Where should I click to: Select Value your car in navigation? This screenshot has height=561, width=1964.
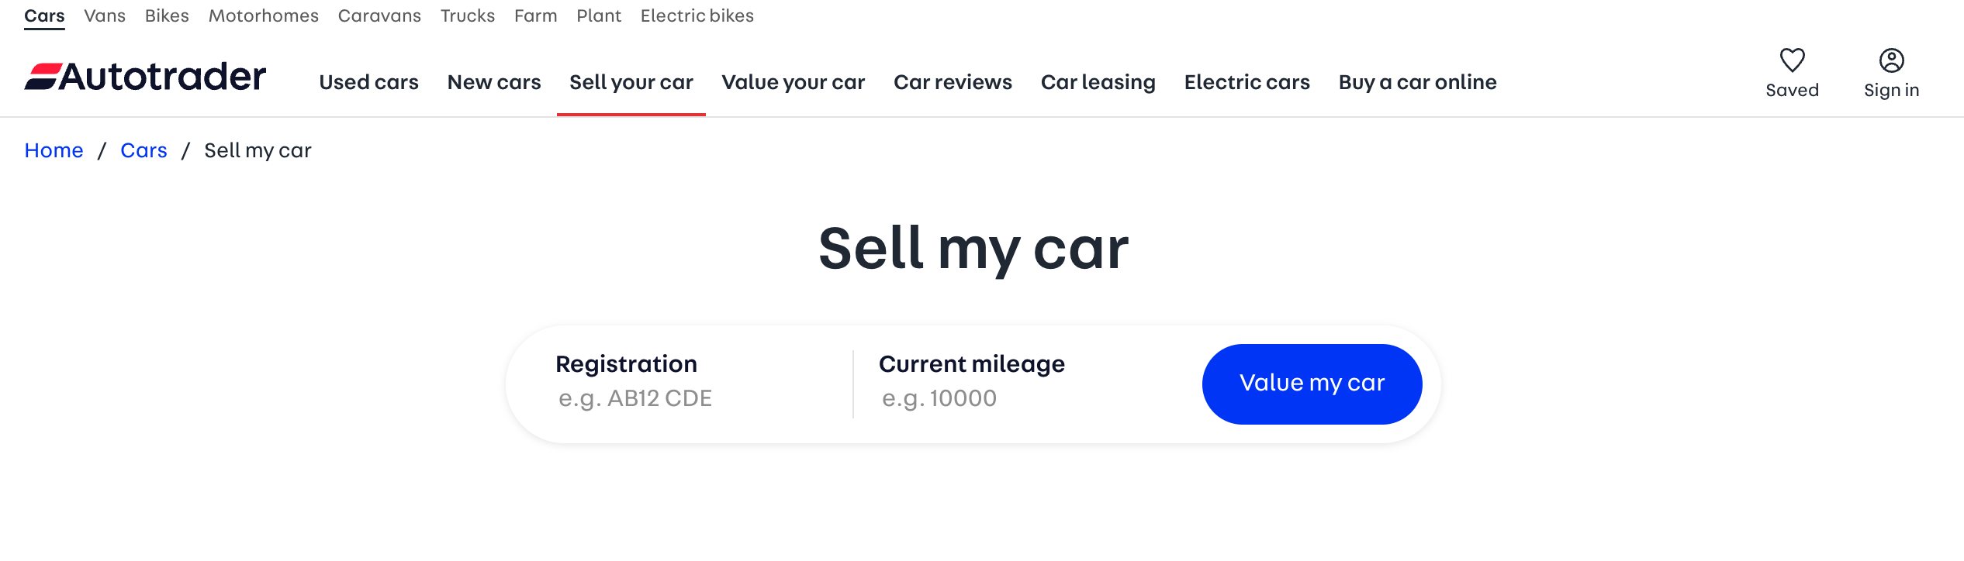pyautogui.click(x=794, y=81)
